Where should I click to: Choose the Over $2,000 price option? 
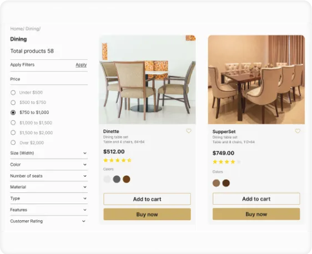(x=13, y=143)
